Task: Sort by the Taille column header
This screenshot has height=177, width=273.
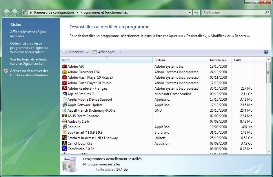Action: click(243, 60)
